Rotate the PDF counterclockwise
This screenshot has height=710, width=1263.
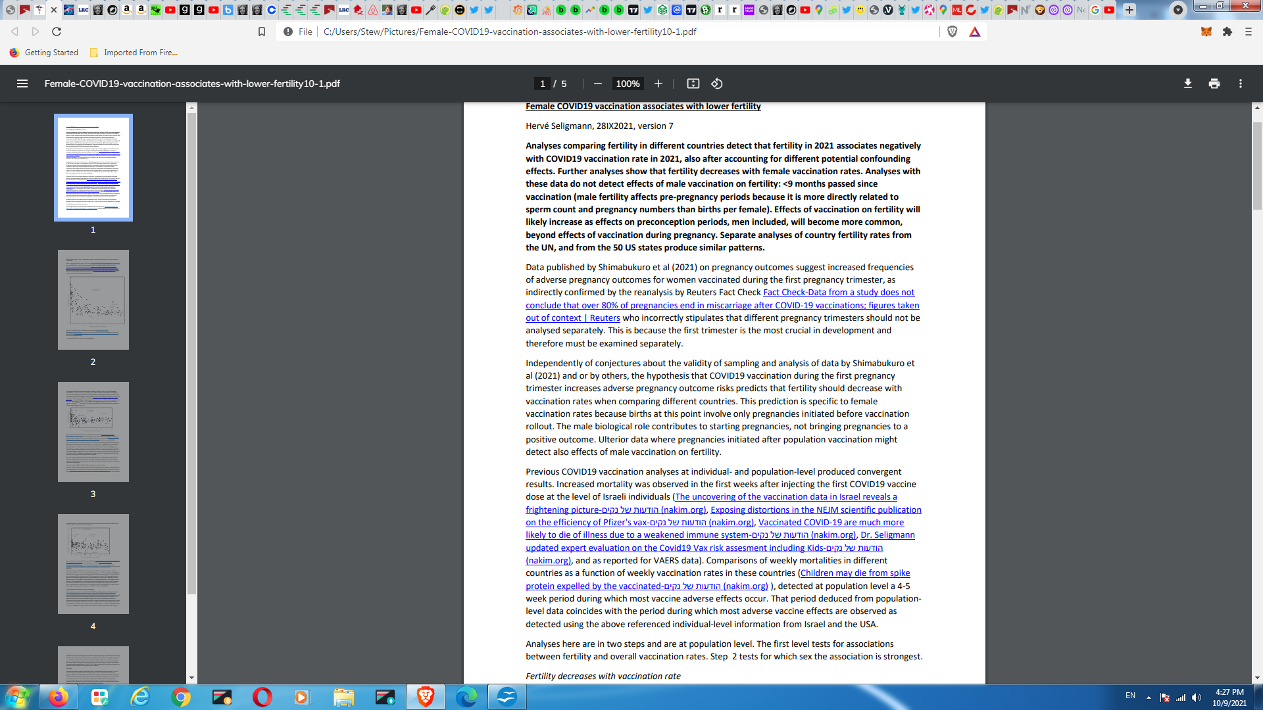click(x=717, y=83)
